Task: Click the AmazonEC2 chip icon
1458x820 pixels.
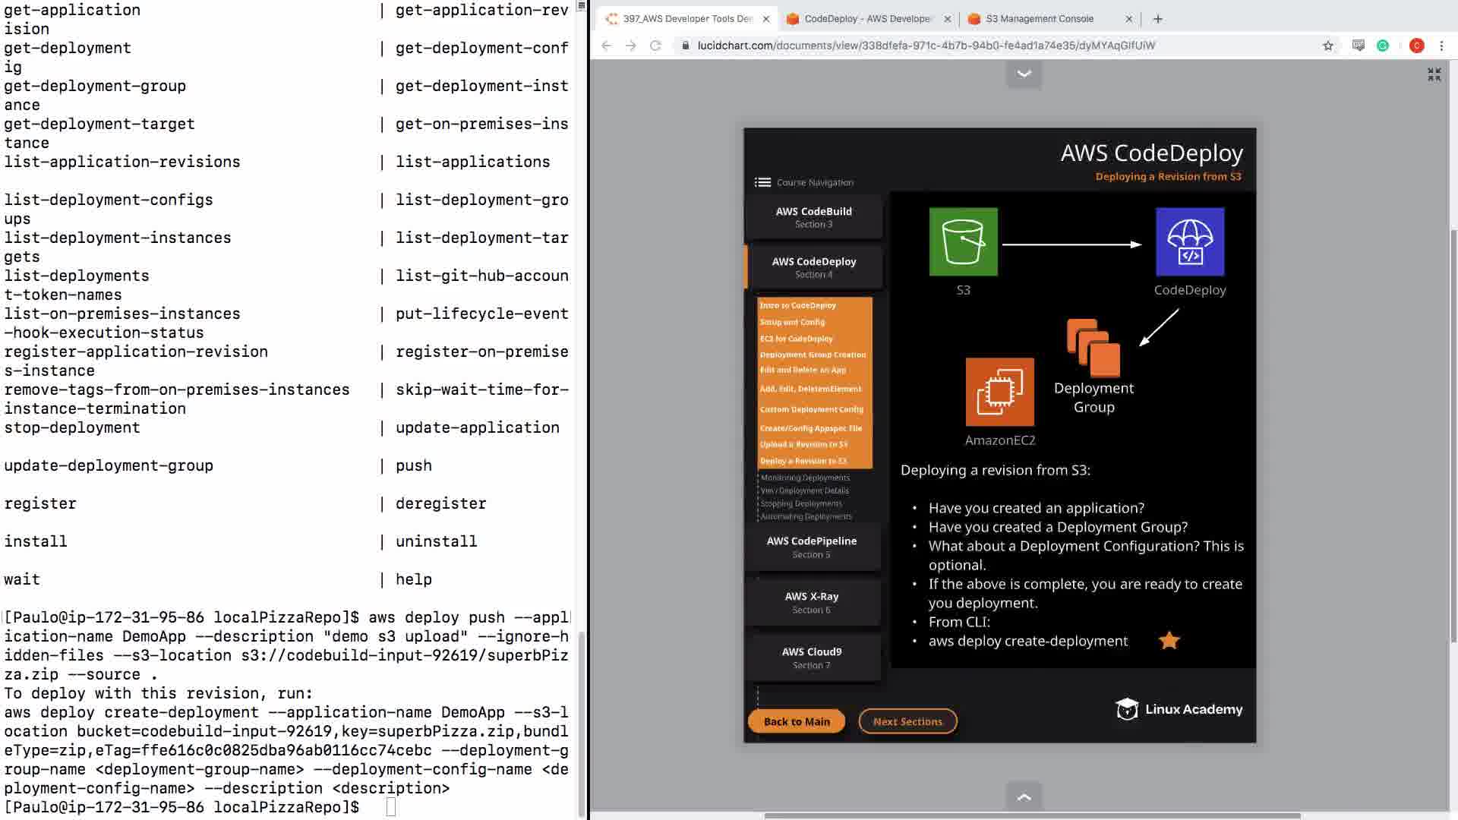Action: (x=999, y=392)
